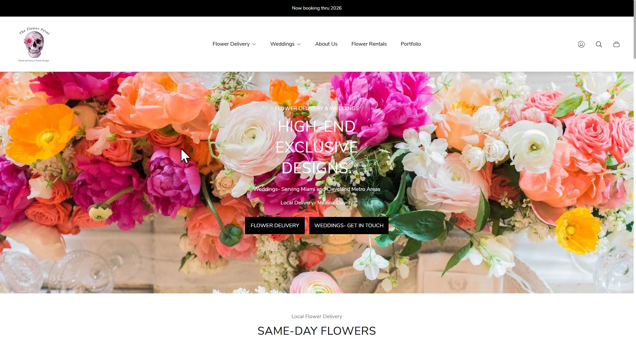This screenshot has width=636, height=341.
Task: Click The Flower Petal skull logo
Action: 34,44
